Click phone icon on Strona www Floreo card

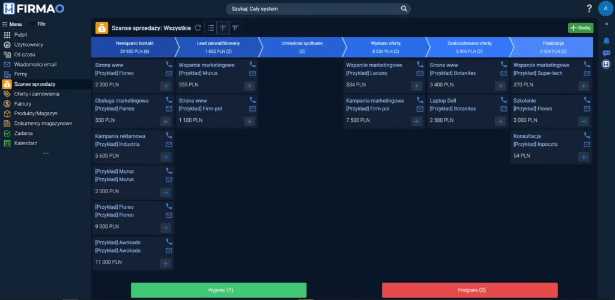(x=169, y=64)
